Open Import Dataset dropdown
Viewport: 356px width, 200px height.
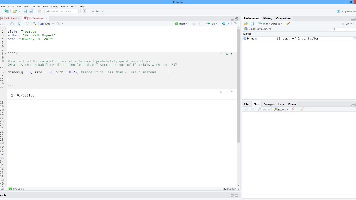point(270,24)
